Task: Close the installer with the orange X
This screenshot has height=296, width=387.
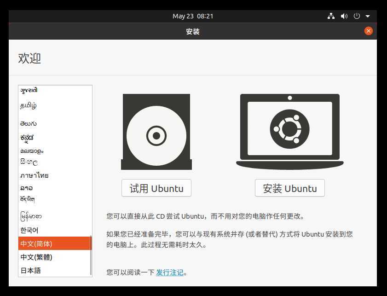Action: pos(368,31)
